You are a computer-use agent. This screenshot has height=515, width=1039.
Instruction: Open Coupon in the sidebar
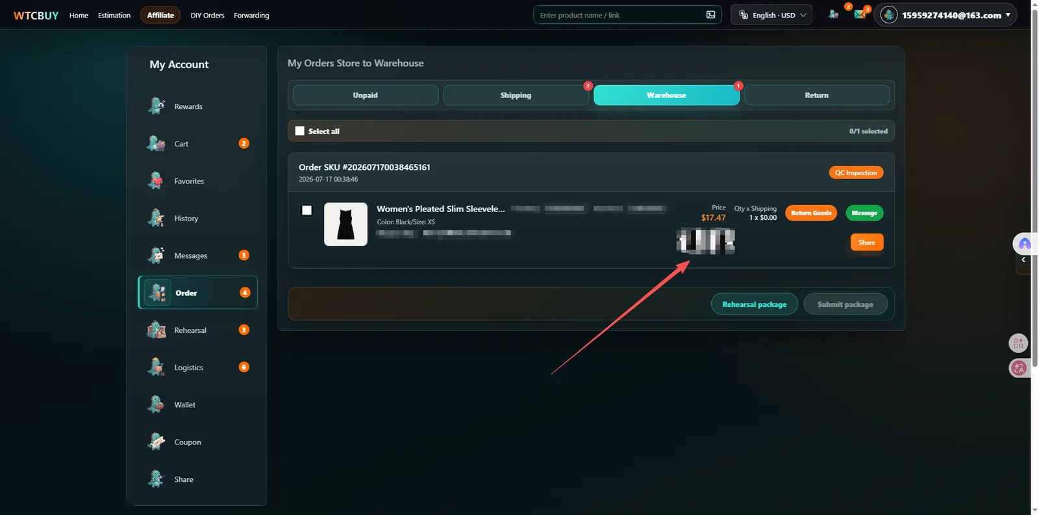point(197,442)
